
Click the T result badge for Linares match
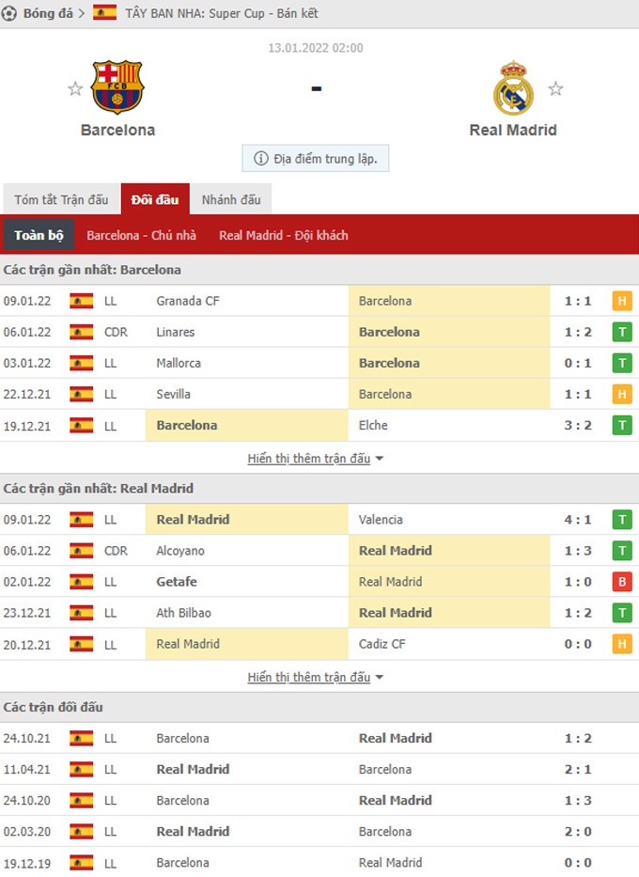(622, 332)
